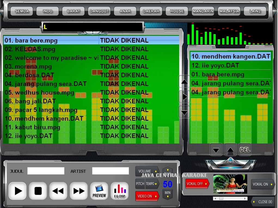Select playlist item 12. iie yoyo.DAT
Image resolution: width=278 pixels, height=208 pixels.
tap(231, 66)
